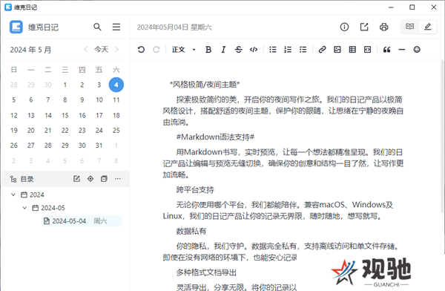Undo the last edit
The image size is (445, 291).
[x=141, y=50]
